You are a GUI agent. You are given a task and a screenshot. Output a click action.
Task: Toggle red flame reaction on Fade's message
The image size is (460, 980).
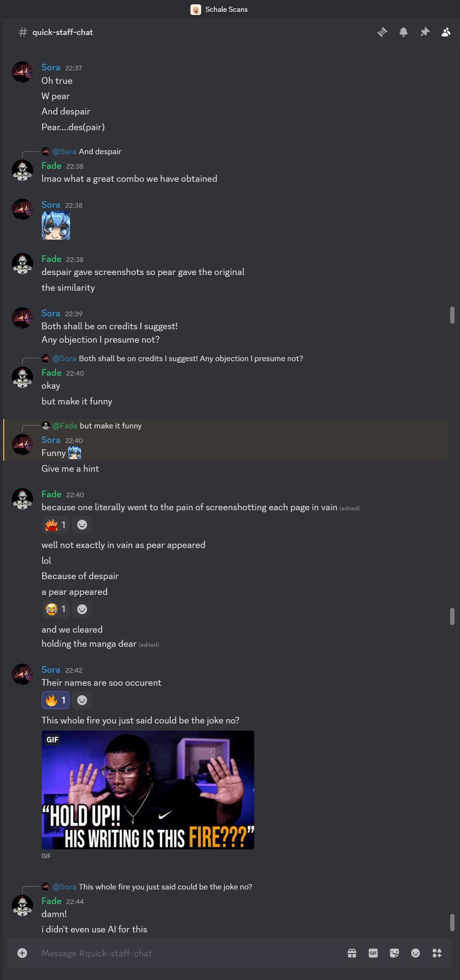pos(55,525)
